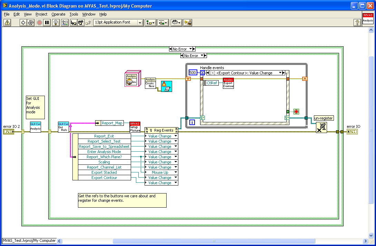This screenshot has height=246, width=376.
Task: Click the Run Continuously button
Action: 31,22
